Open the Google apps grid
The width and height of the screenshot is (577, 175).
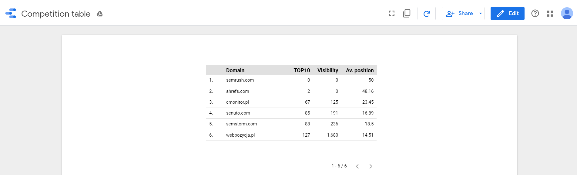550,14
